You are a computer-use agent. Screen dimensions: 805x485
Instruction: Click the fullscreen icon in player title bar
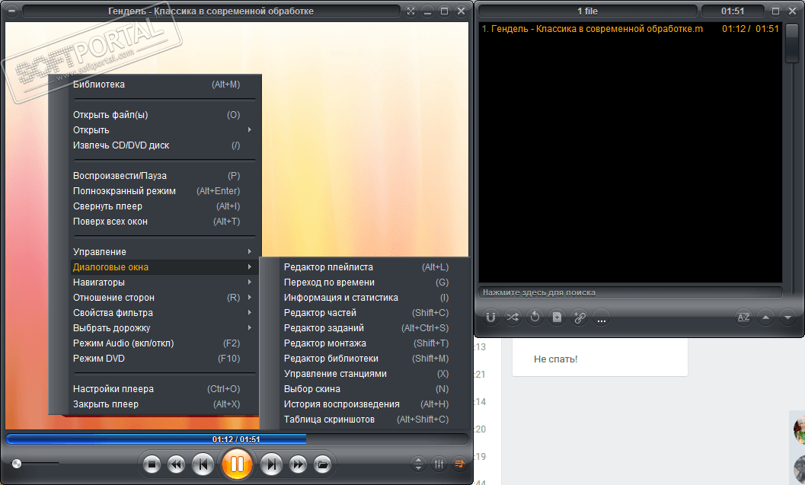[x=410, y=11]
